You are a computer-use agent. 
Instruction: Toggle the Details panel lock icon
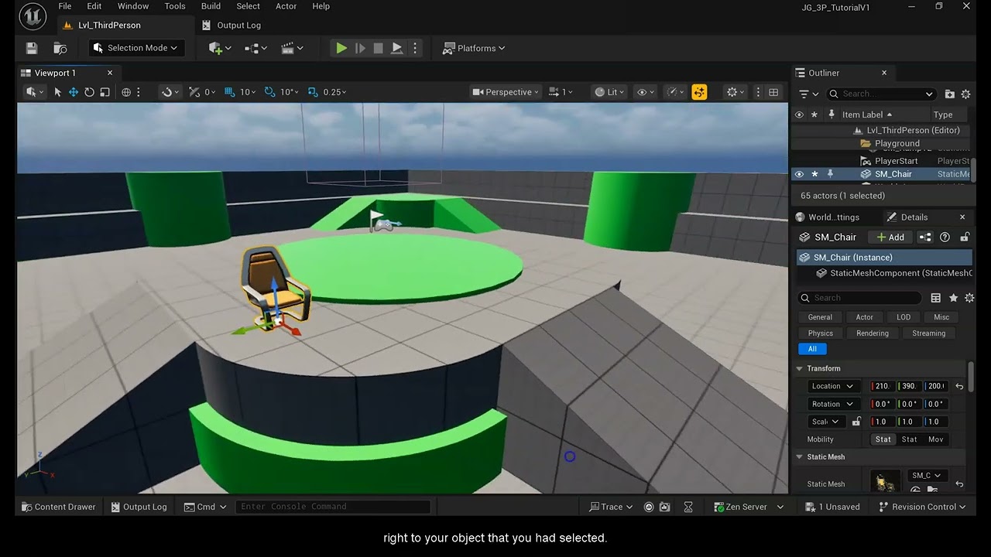pos(965,237)
